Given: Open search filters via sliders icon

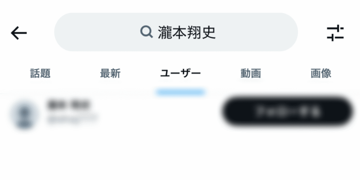Looking at the screenshot, I should [335, 33].
